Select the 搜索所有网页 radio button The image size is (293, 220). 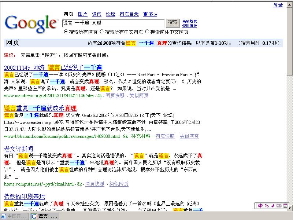[x=66, y=32]
